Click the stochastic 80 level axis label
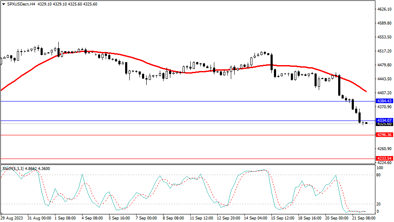 click(379, 175)
